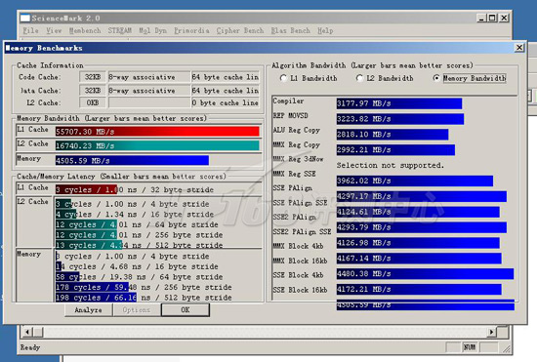Click the REP MOVSD 3223.82 MB/s bar

[x=400, y=119]
